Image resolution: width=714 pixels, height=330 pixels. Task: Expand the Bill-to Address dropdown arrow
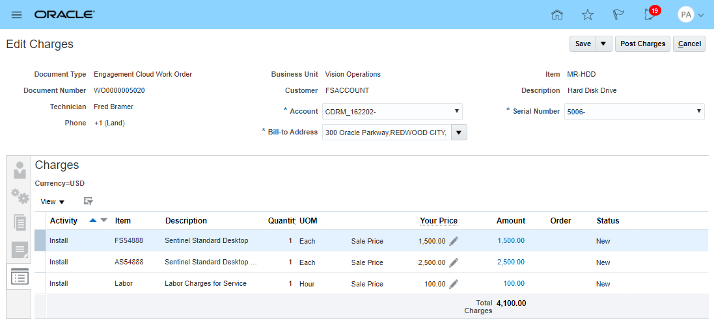[x=459, y=133]
